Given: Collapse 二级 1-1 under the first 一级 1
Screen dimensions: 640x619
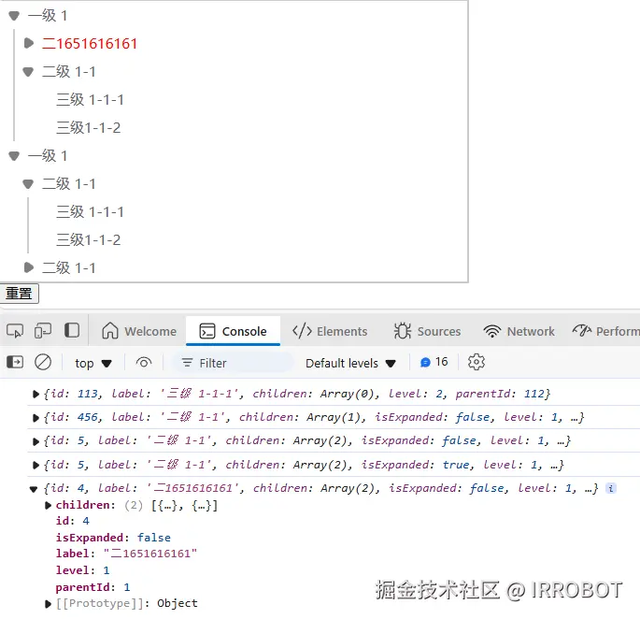Looking at the screenshot, I should click(x=28, y=72).
